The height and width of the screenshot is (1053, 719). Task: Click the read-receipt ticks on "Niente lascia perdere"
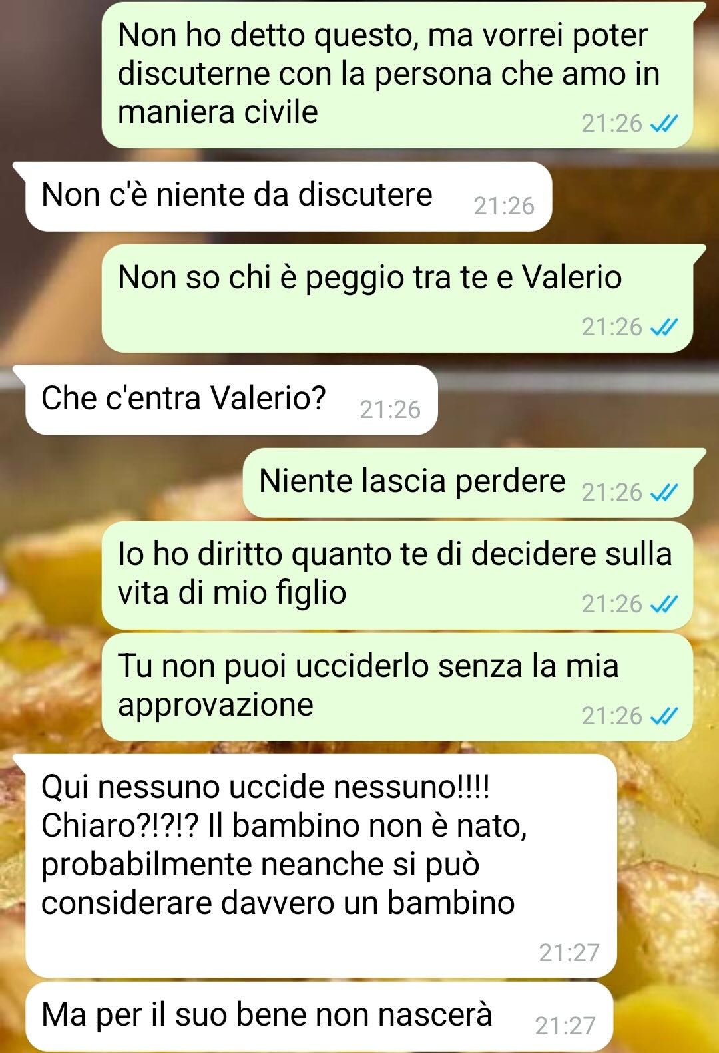point(664,493)
